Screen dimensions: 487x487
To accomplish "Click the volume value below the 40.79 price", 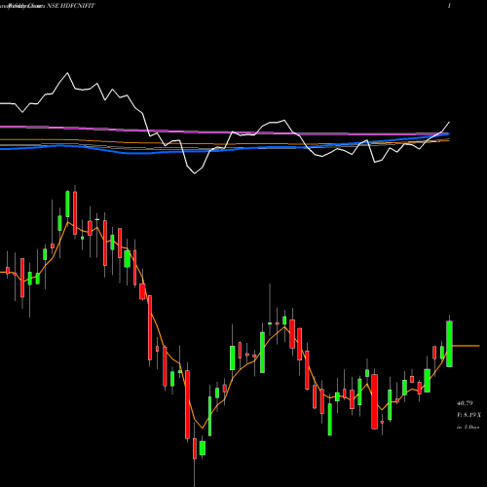I will [468, 415].
